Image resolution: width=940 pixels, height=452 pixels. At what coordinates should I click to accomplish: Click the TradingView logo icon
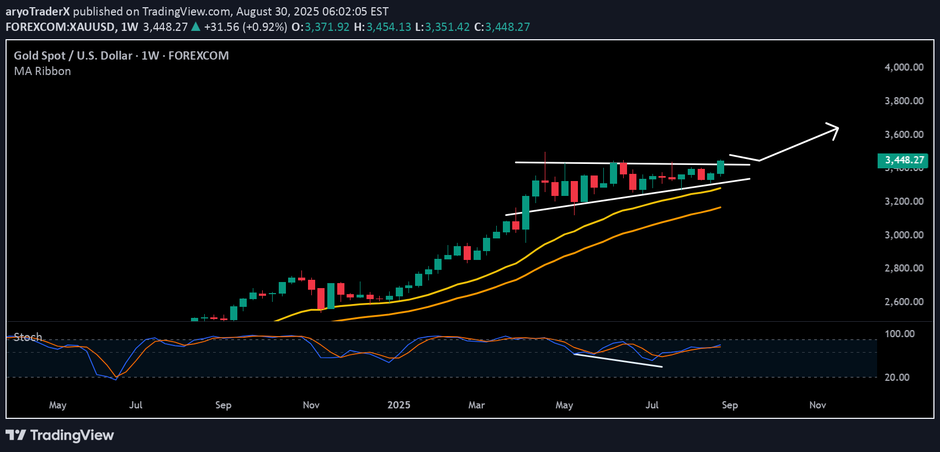[15, 435]
